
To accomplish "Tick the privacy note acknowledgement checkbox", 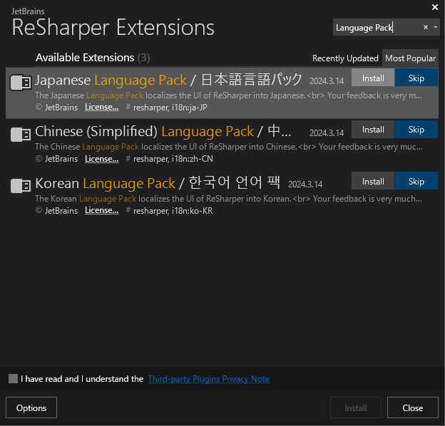I will [x=13, y=379].
